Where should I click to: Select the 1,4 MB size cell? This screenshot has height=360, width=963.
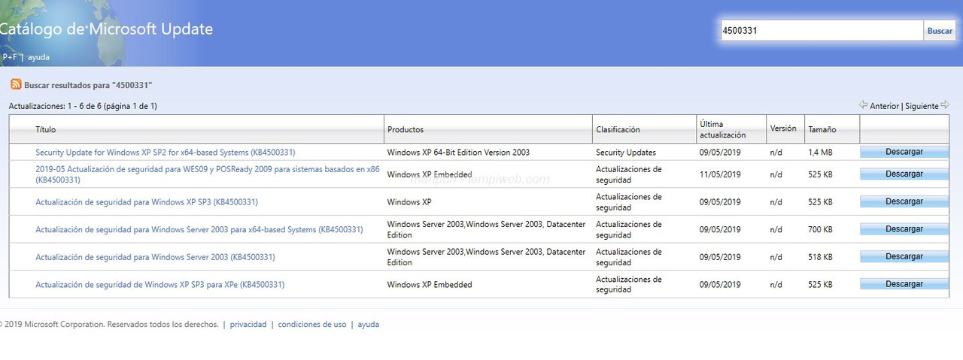(820, 153)
